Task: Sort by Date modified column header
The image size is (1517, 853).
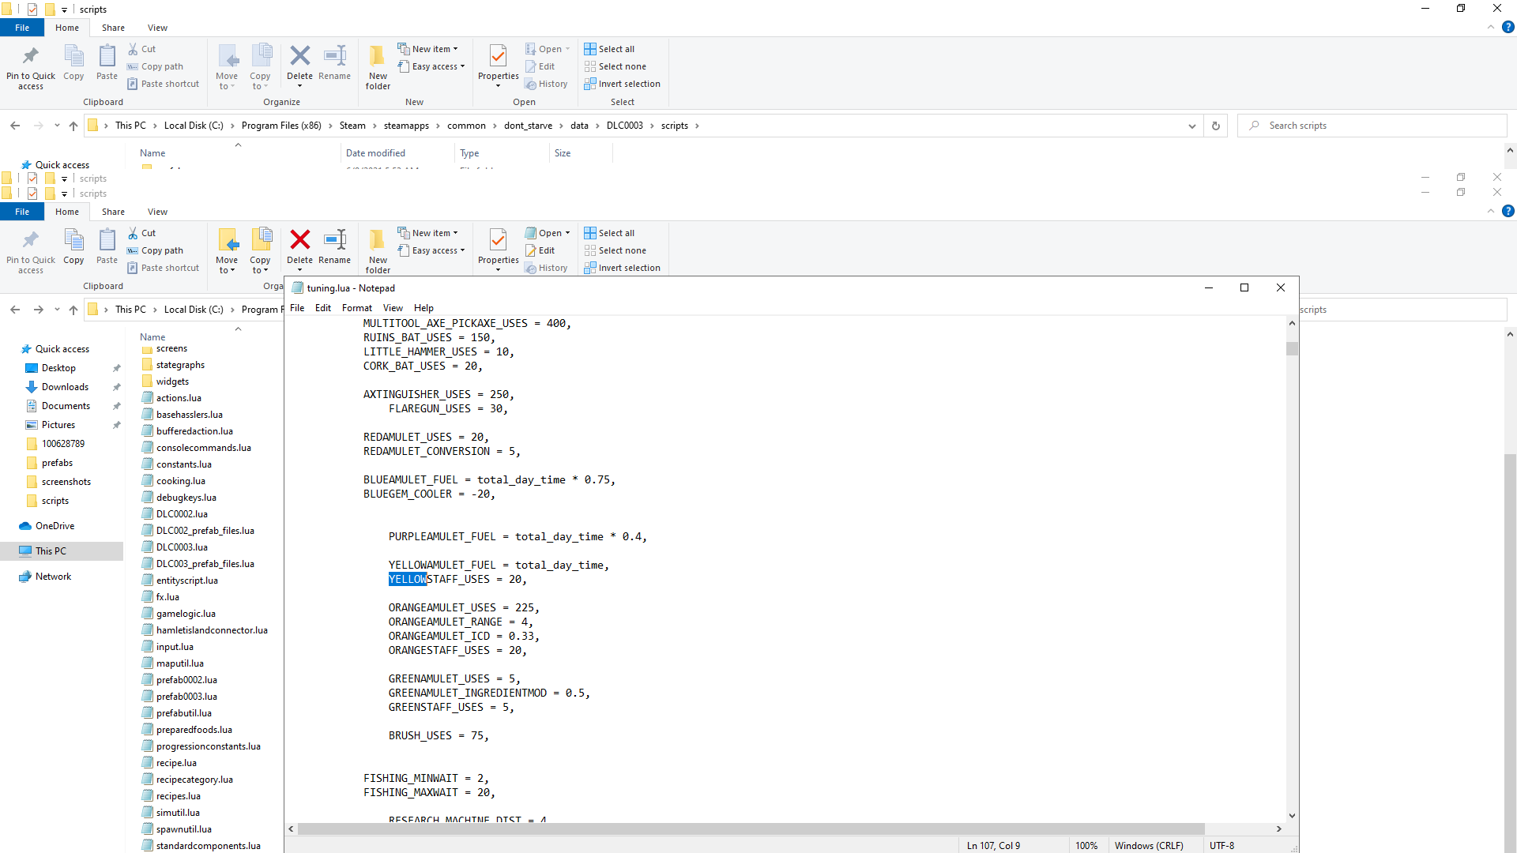Action: coord(375,153)
